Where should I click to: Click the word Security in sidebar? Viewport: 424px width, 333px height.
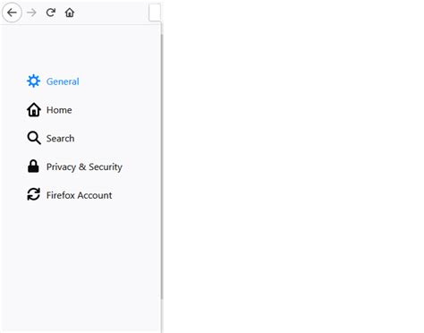point(106,166)
